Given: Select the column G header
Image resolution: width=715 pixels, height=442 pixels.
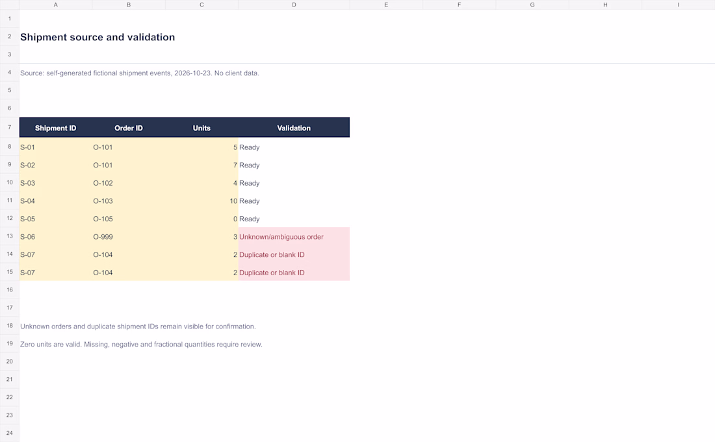Looking at the screenshot, I should coord(532,5).
